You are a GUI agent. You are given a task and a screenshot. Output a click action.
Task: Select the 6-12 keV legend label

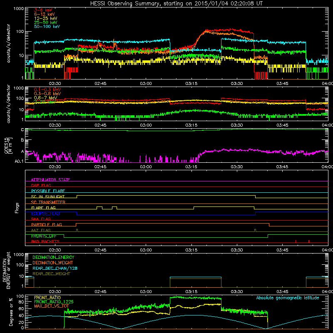click(x=45, y=14)
